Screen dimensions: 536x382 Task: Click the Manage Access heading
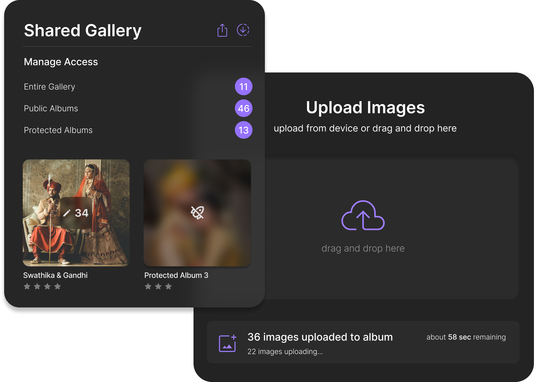coord(61,62)
